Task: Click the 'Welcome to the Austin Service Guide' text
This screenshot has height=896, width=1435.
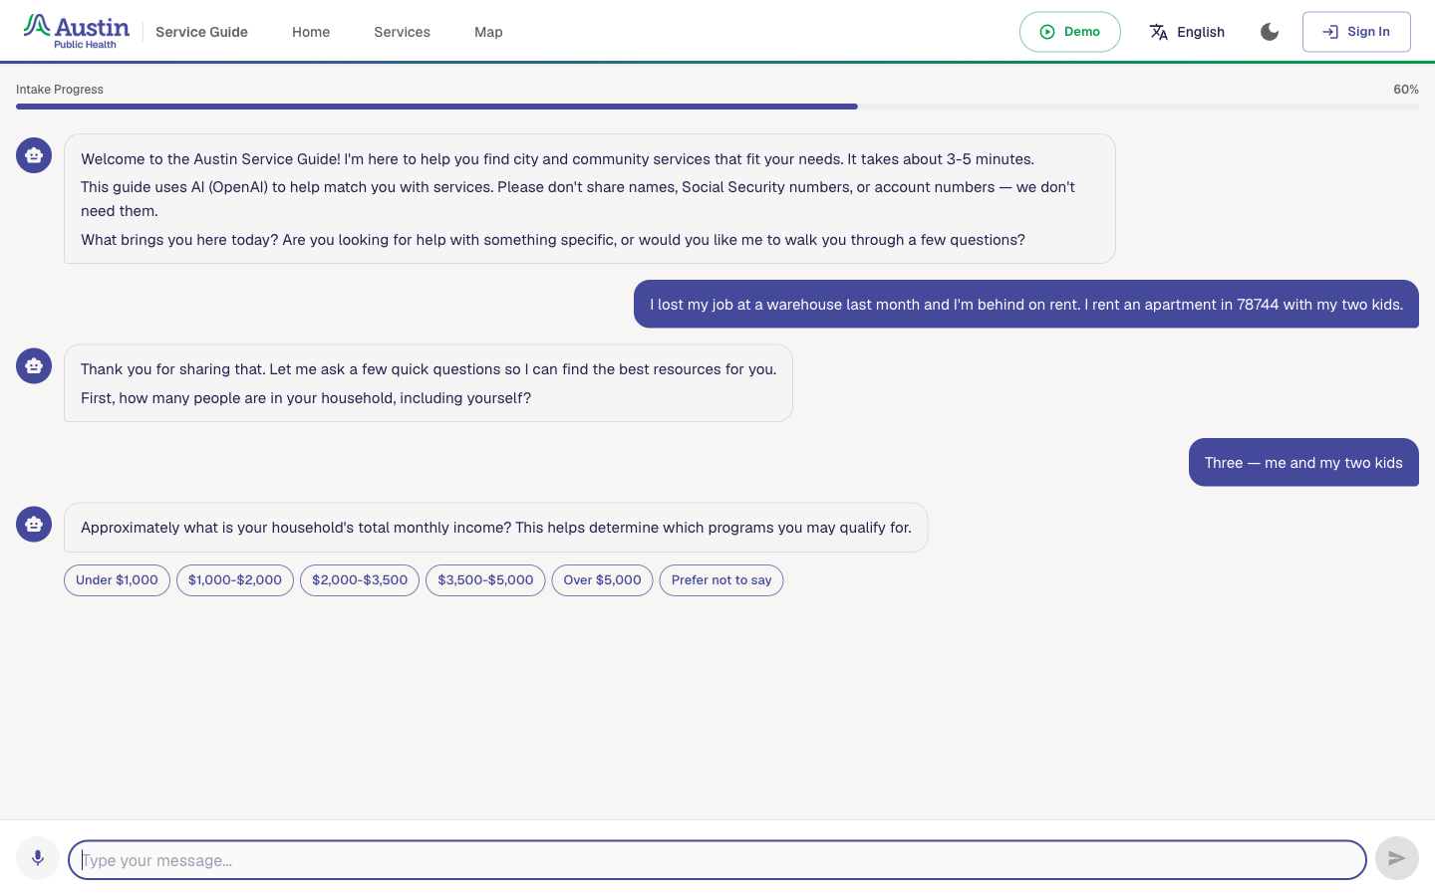Action: point(558,159)
